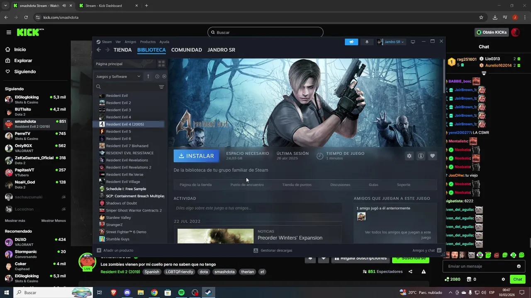The height and width of the screenshot is (298, 531).
Task: Open the Steam Productos menu
Action: tap(148, 42)
